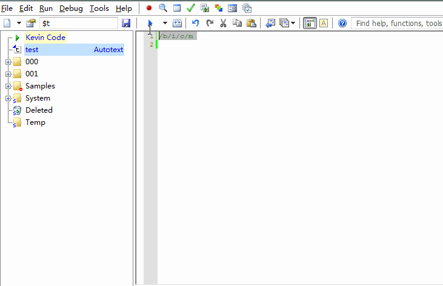
Task: Click the green checkmark icon
Action: (191, 8)
